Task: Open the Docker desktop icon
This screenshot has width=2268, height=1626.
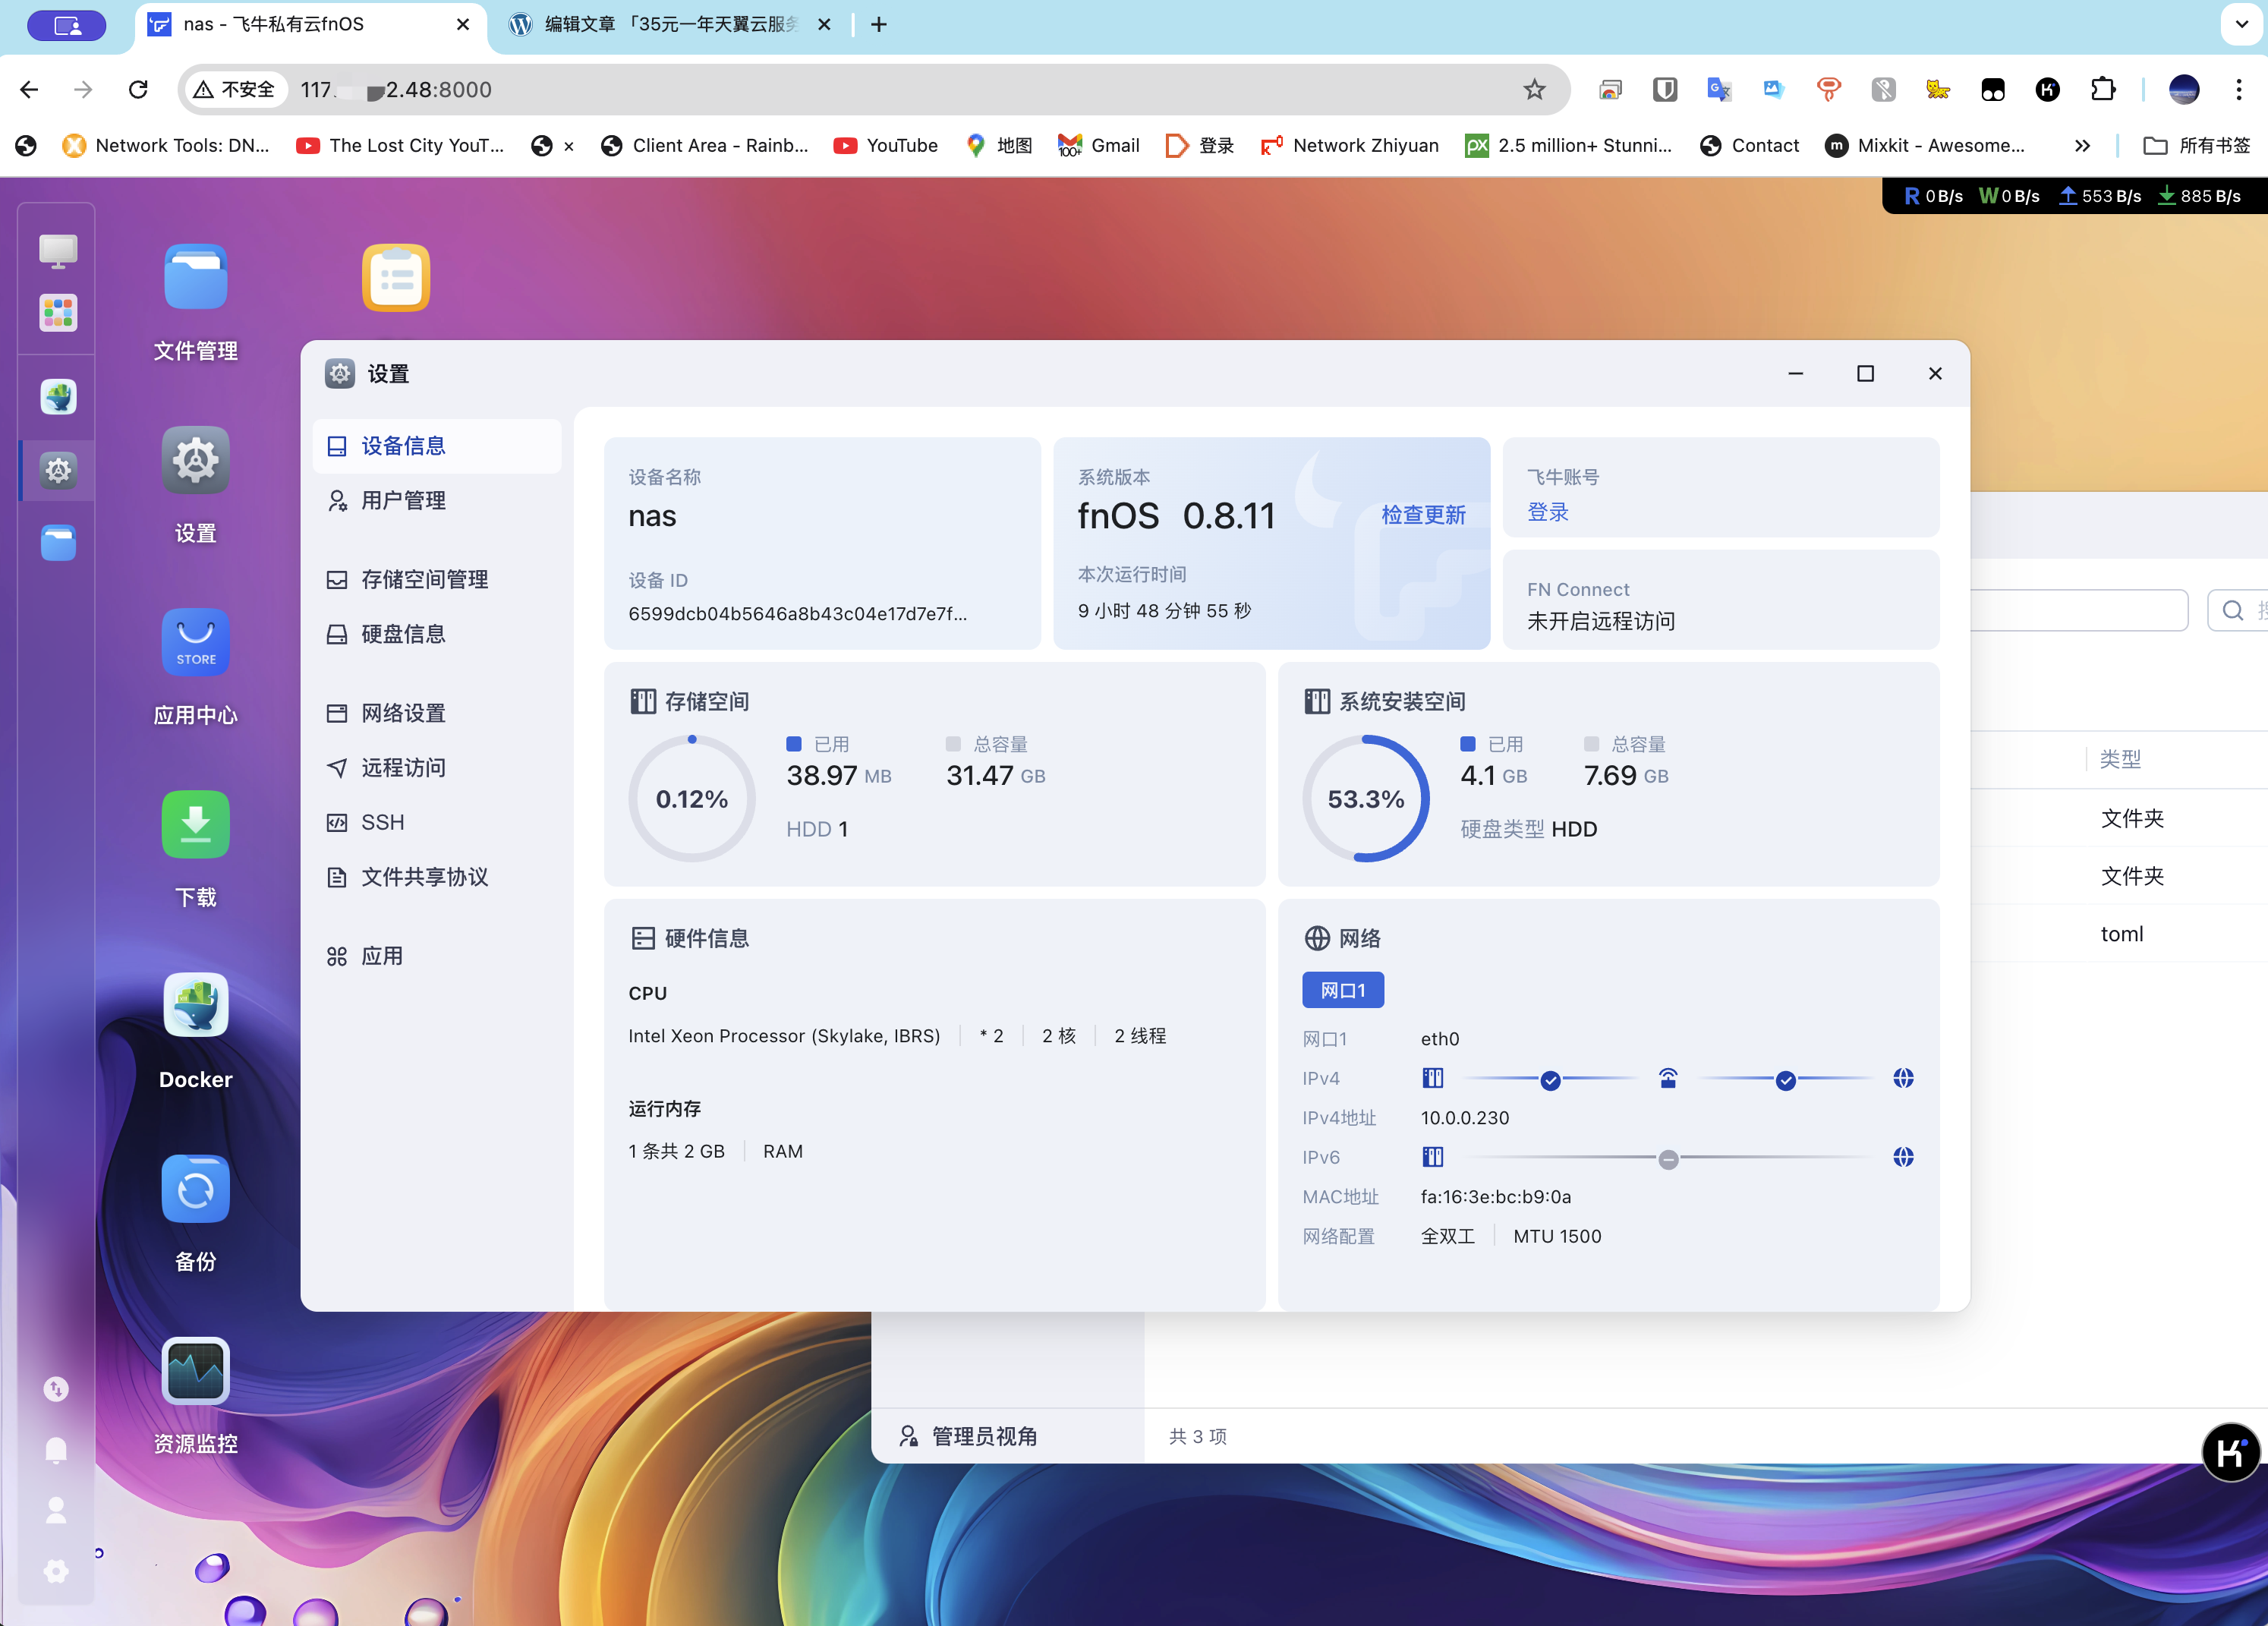Action: (x=195, y=1005)
